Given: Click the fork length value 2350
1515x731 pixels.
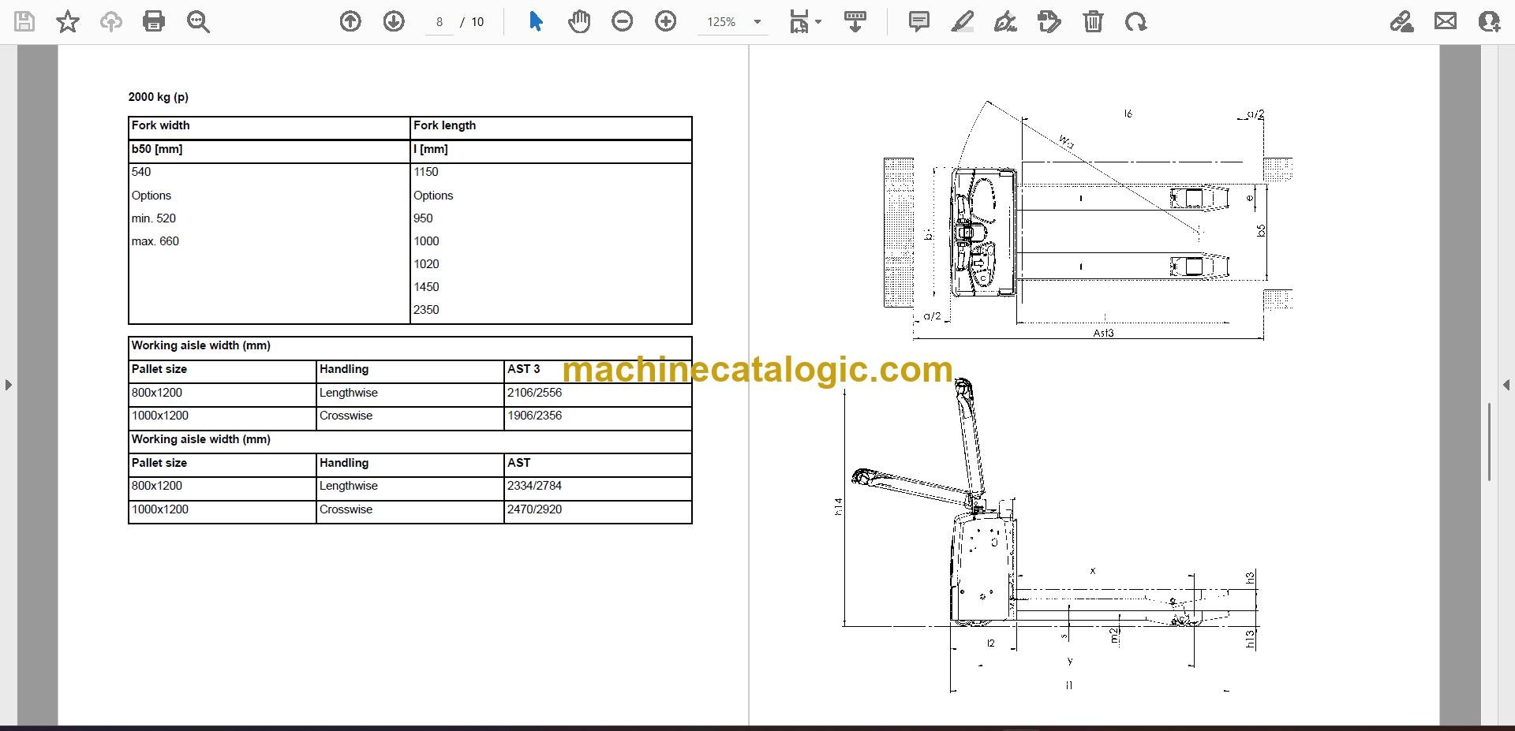Looking at the screenshot, I should (426, 310).
